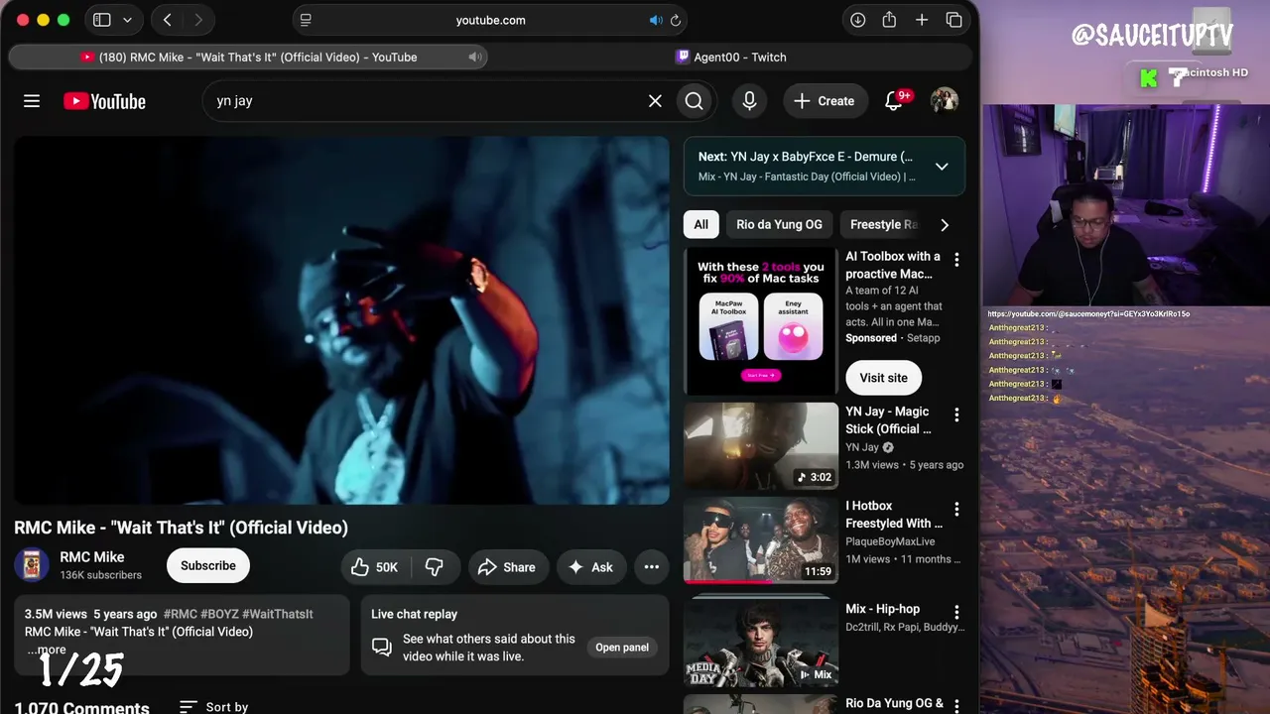This screenshot has height=714, width=1270.
Task: Open the Safari share sheet
Action: 890,20
